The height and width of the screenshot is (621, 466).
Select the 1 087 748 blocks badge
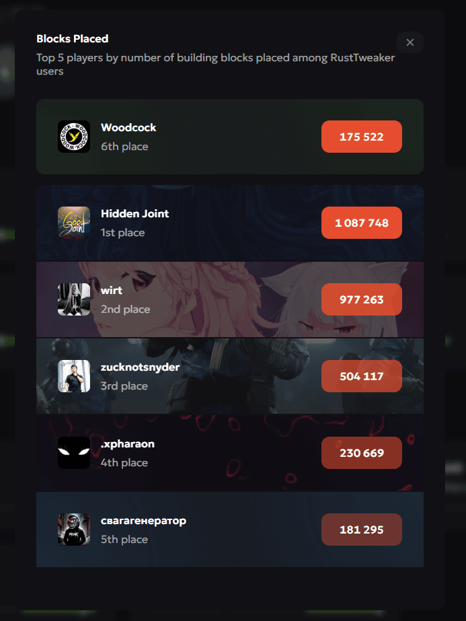click(x=362, y=223)
